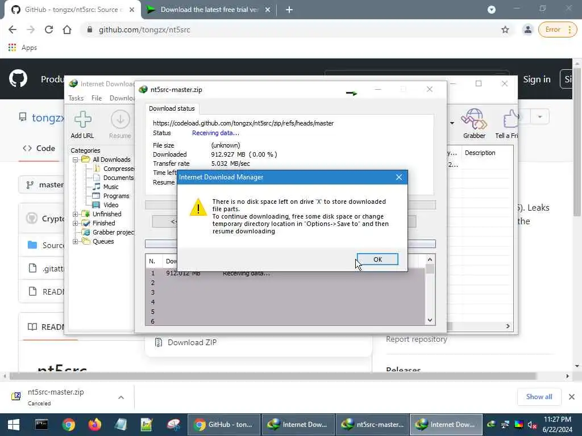Click OK in the disk space warning
Screen dimensions: 582x436
point(377,259)
